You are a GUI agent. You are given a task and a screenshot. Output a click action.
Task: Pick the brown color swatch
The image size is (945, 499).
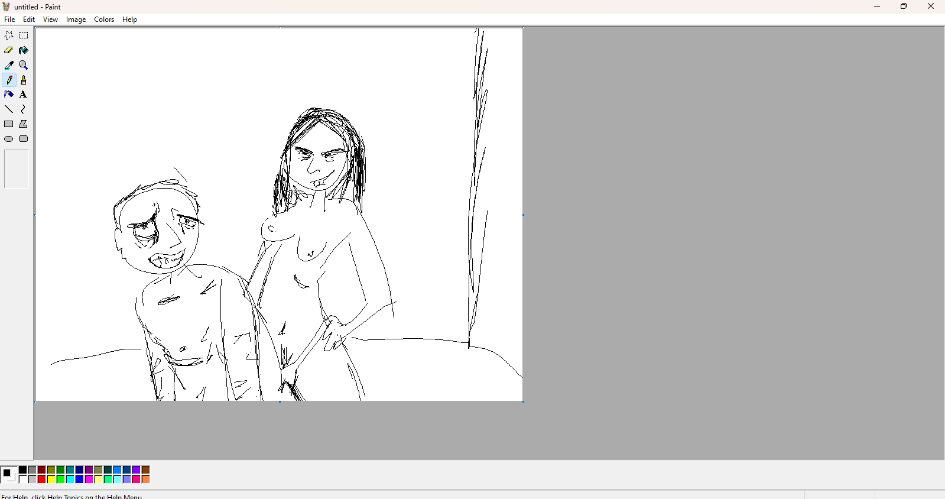[146, 470]
